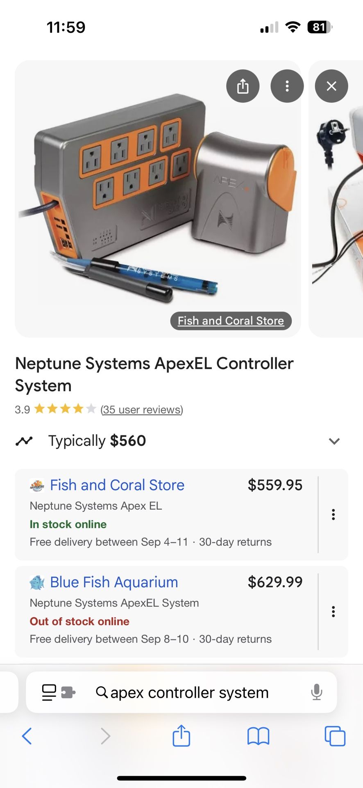Open more options for Blue Fish Aquarium
Image resolution: width=363 pixels, height=788 pixels.
click(x=334, y=612)
